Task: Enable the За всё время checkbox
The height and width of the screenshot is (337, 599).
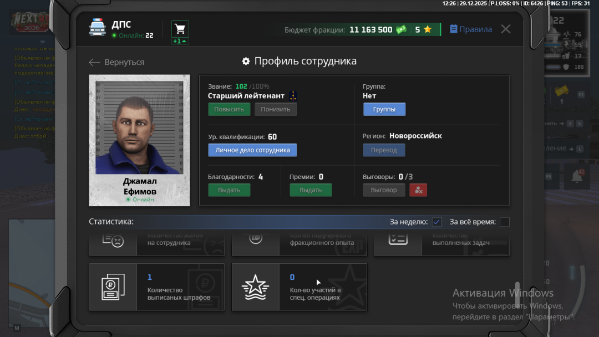Action: 504,222
